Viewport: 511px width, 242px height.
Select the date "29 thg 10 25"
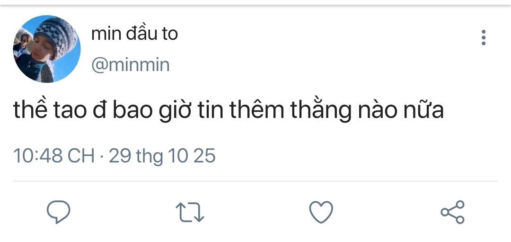pos(162,156)
